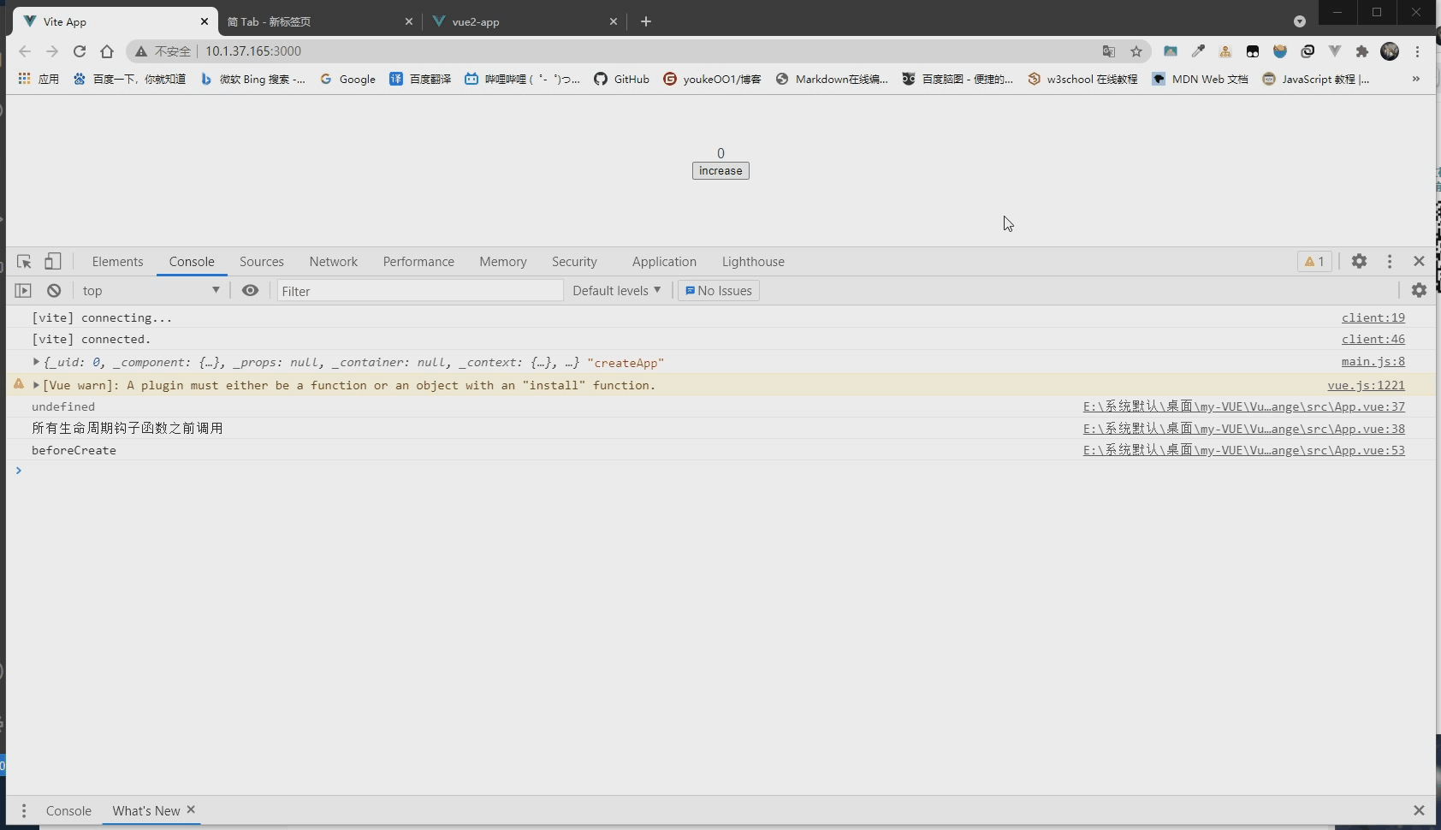
Task: Open the Chrome three-dot menu
Action: [x=1417, y=51]
